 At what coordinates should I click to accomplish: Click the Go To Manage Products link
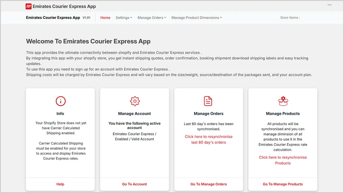(x=283, y=184)
